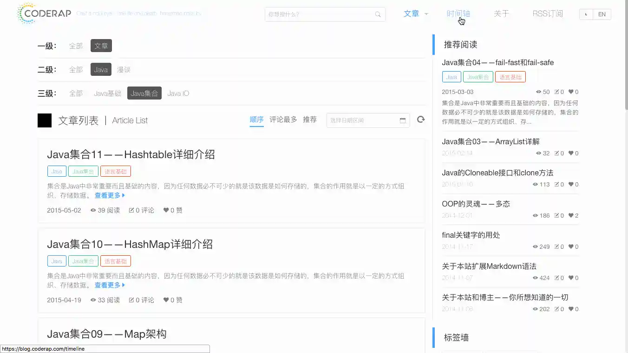Open the recommended Java集合03 ArrayList详解 article
The image size is (628, 353).
pos(491,142)
